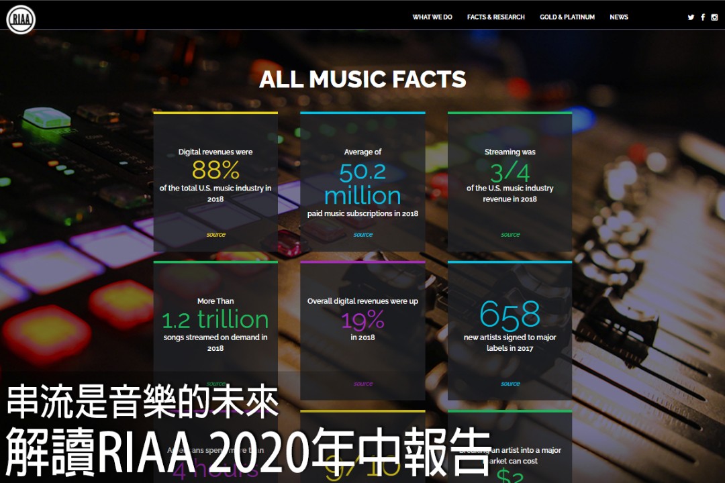Open the Instagram social icon
725x483 pixels.
click(x=714, y=17)
